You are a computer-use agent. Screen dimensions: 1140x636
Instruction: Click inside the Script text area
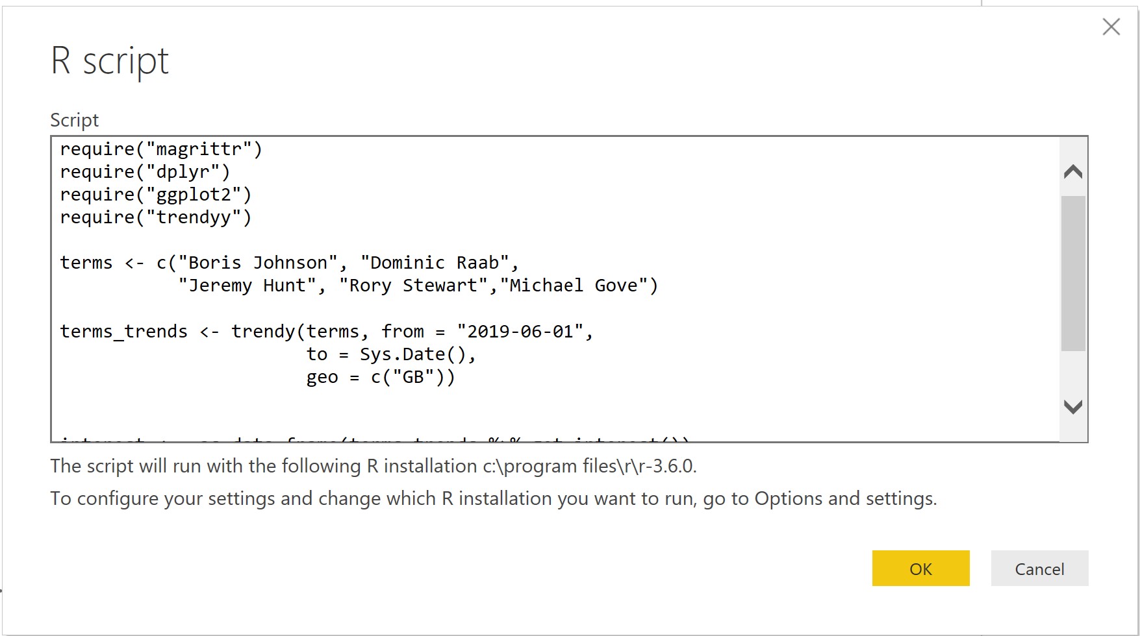click(x=520, y=402)
